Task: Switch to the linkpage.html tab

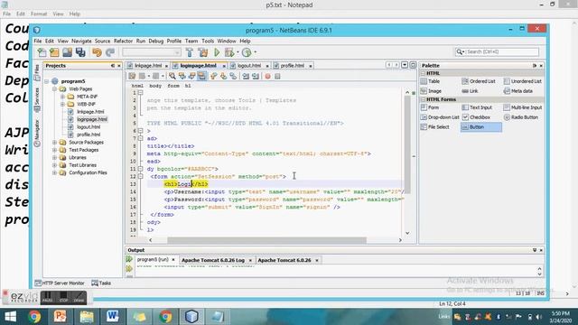Action: coord(147,66)
